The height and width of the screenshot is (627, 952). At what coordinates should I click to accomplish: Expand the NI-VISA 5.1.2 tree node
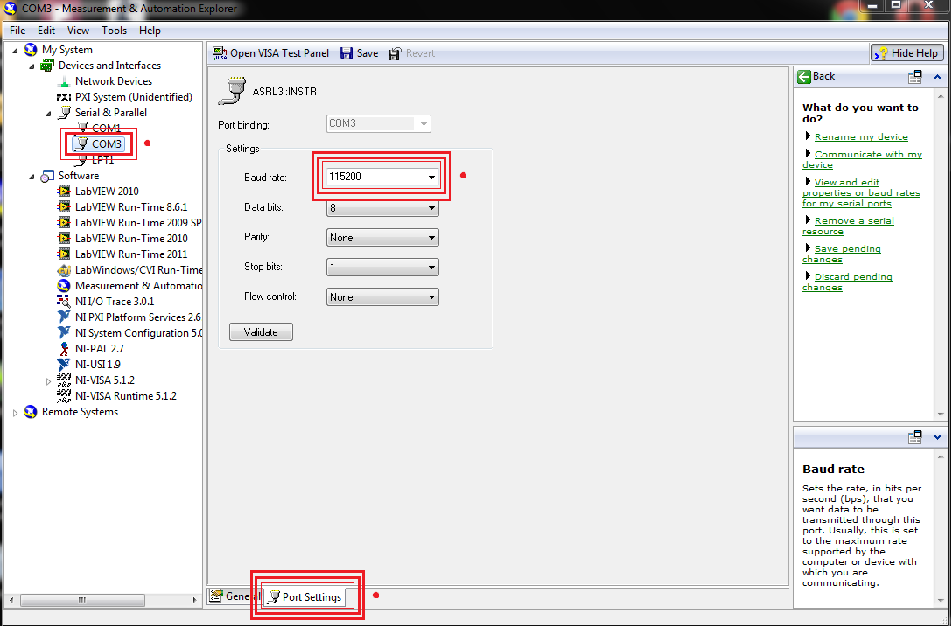pyautogui.click(x=49, y=380)
